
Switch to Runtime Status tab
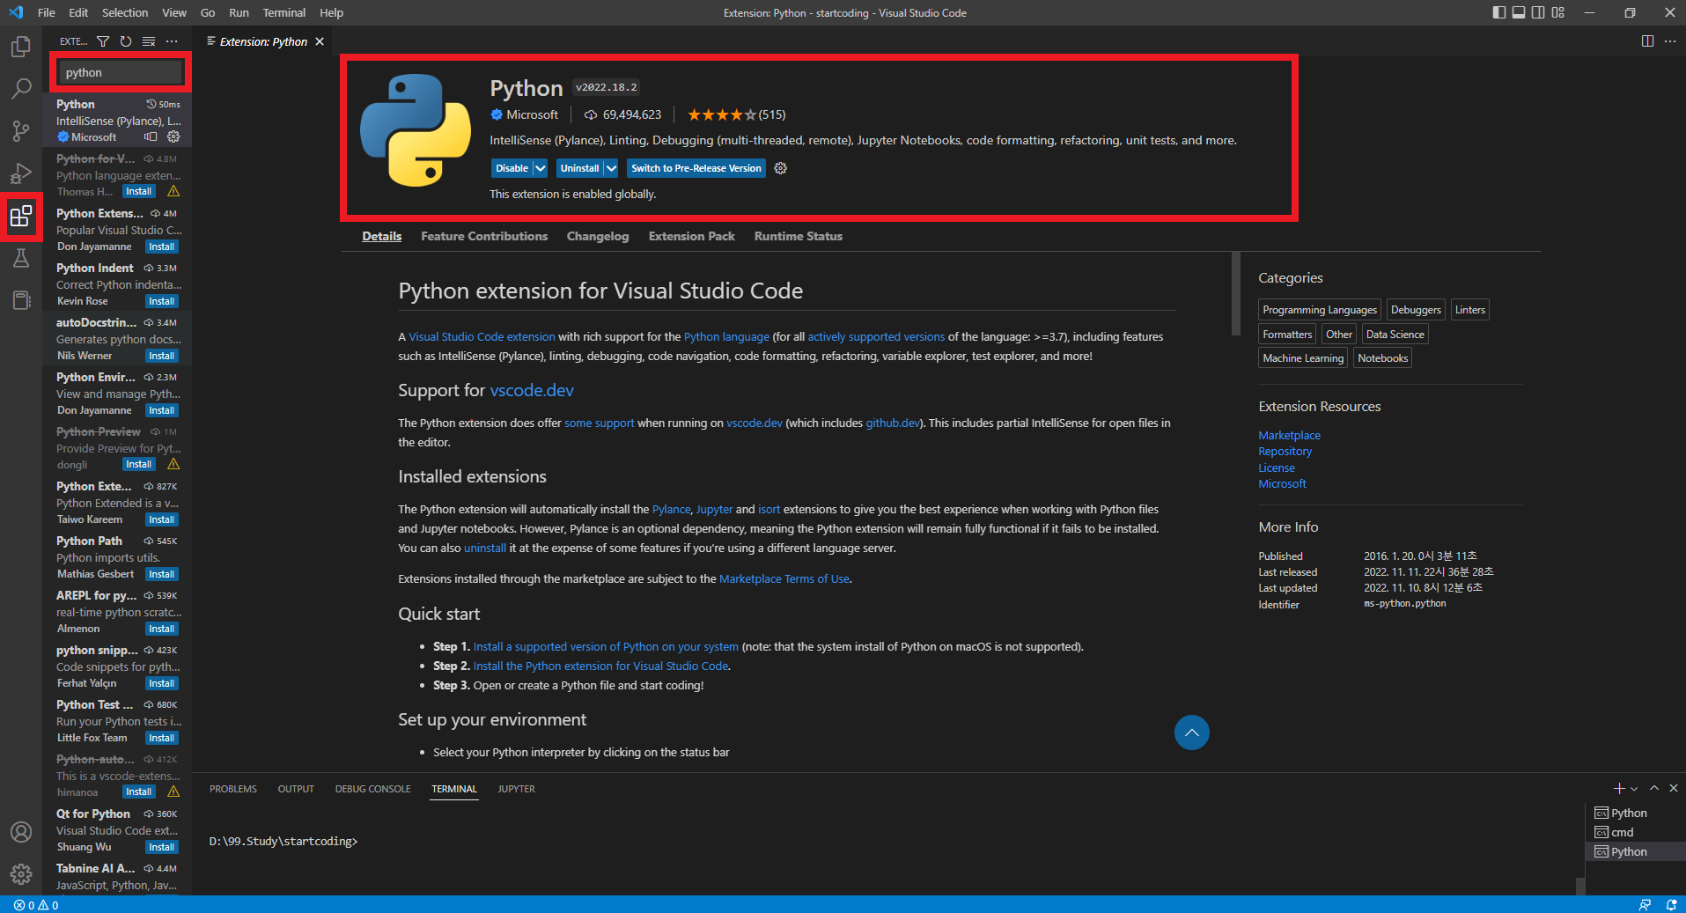pos(799,236)
